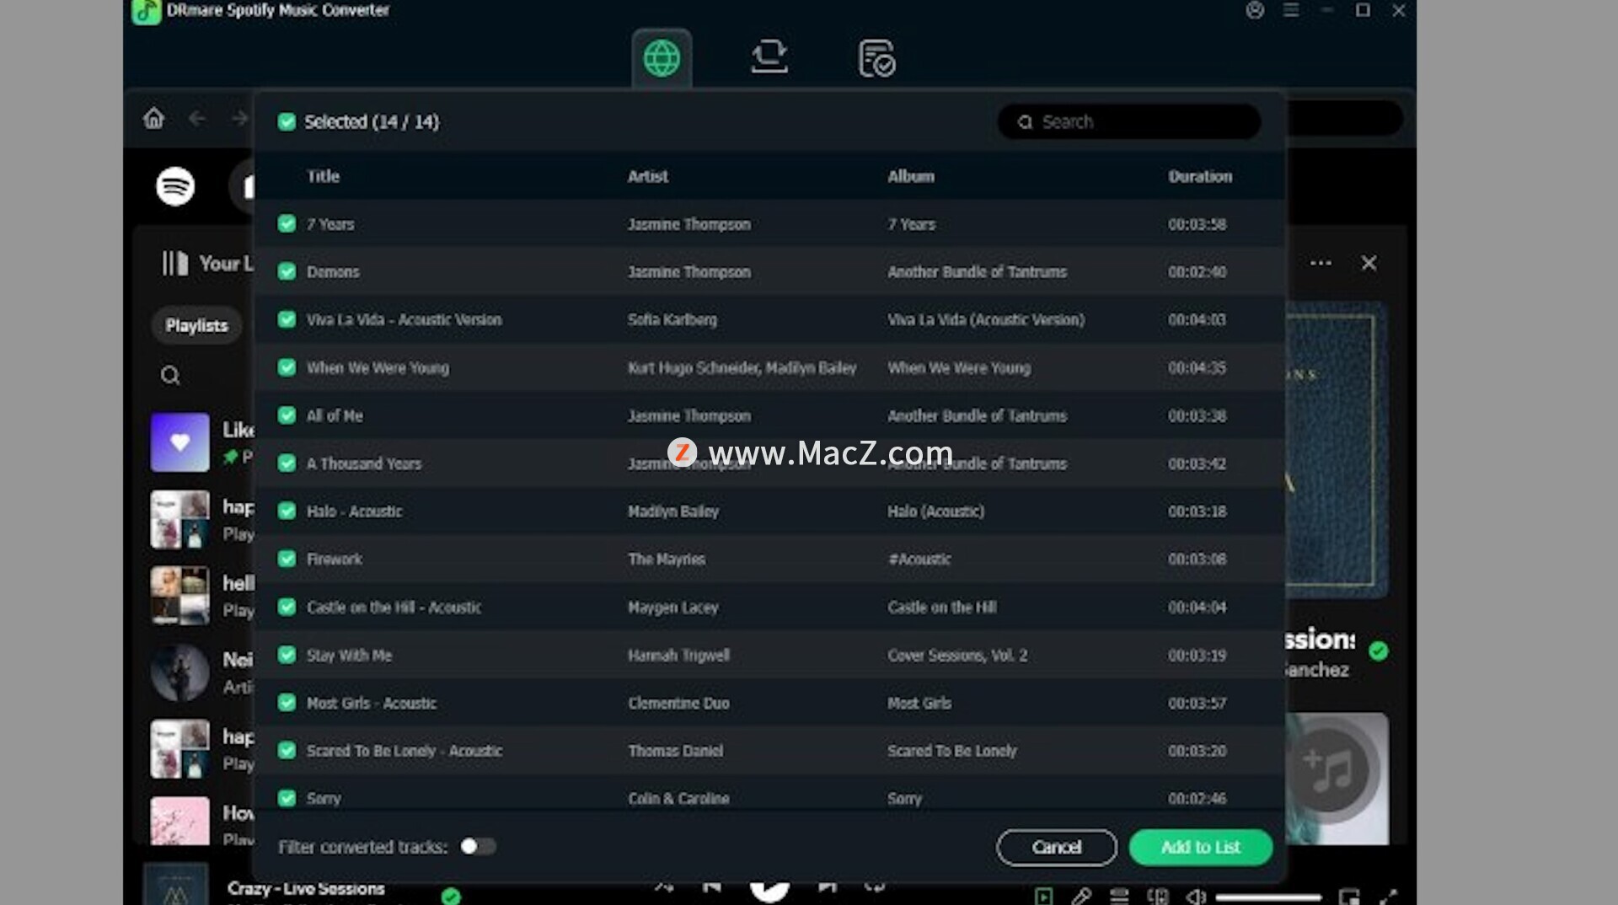1618x905 pixels.
Task: Click the speaker volume icon
Action: (1195, 897)
